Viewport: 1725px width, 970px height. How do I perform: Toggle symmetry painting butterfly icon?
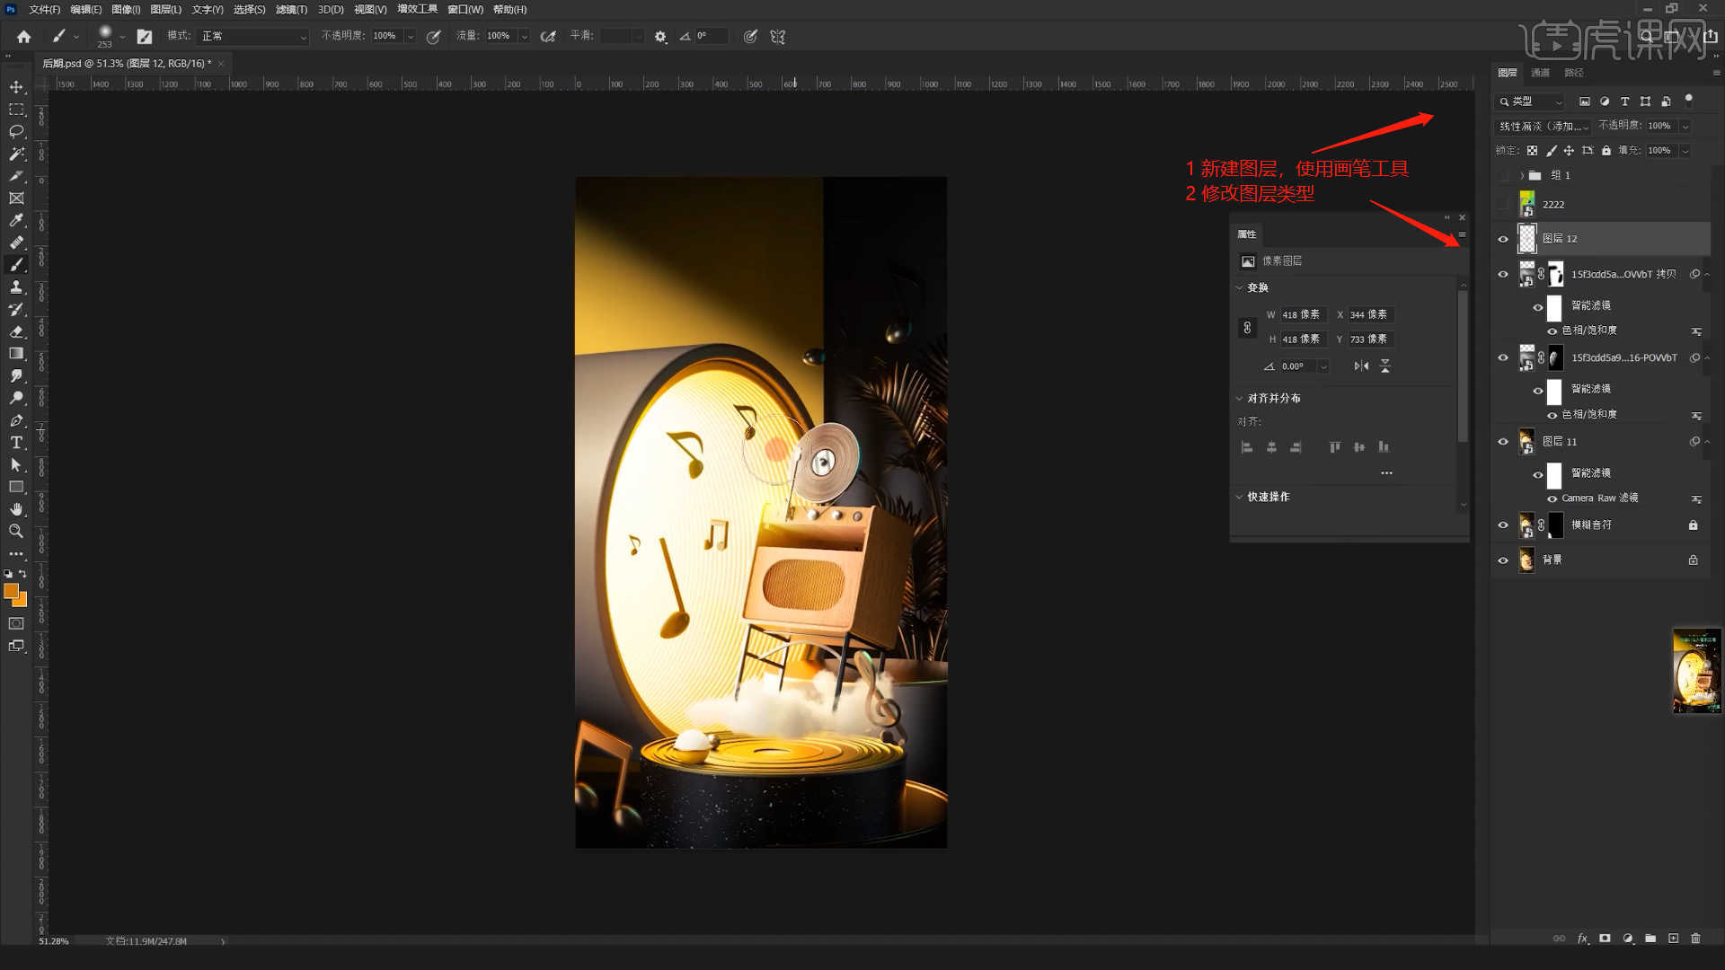pyautogui.click(x=778, y=37)
